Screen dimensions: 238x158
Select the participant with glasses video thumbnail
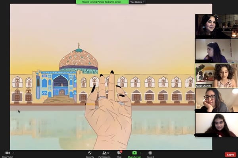pyautogui.click(x=217, y=100)
